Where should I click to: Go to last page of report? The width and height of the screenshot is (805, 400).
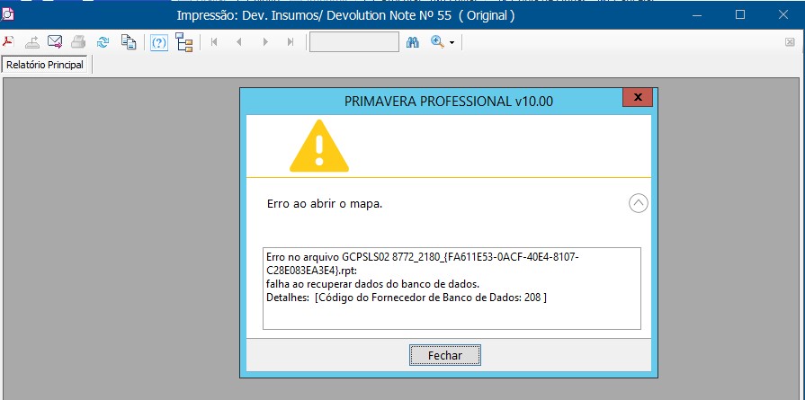point(290,42)
